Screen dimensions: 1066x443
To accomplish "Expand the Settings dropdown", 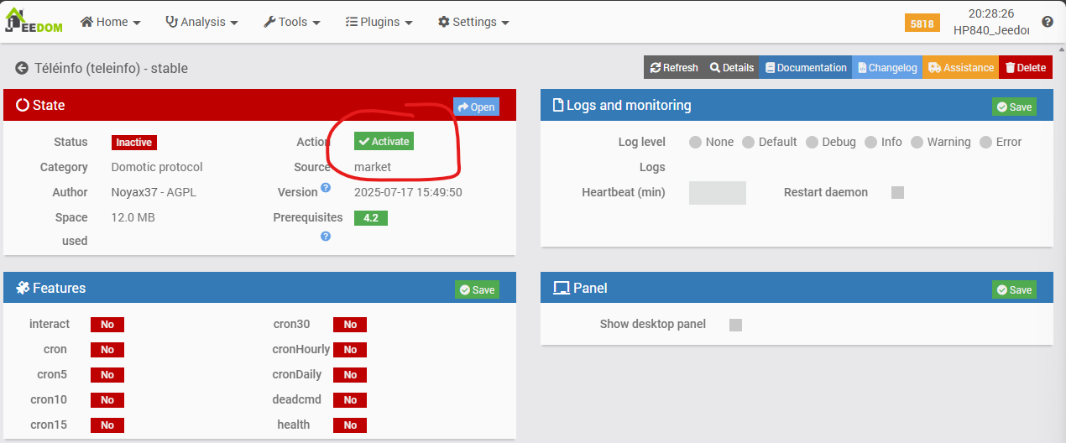I will coord(473,22).
